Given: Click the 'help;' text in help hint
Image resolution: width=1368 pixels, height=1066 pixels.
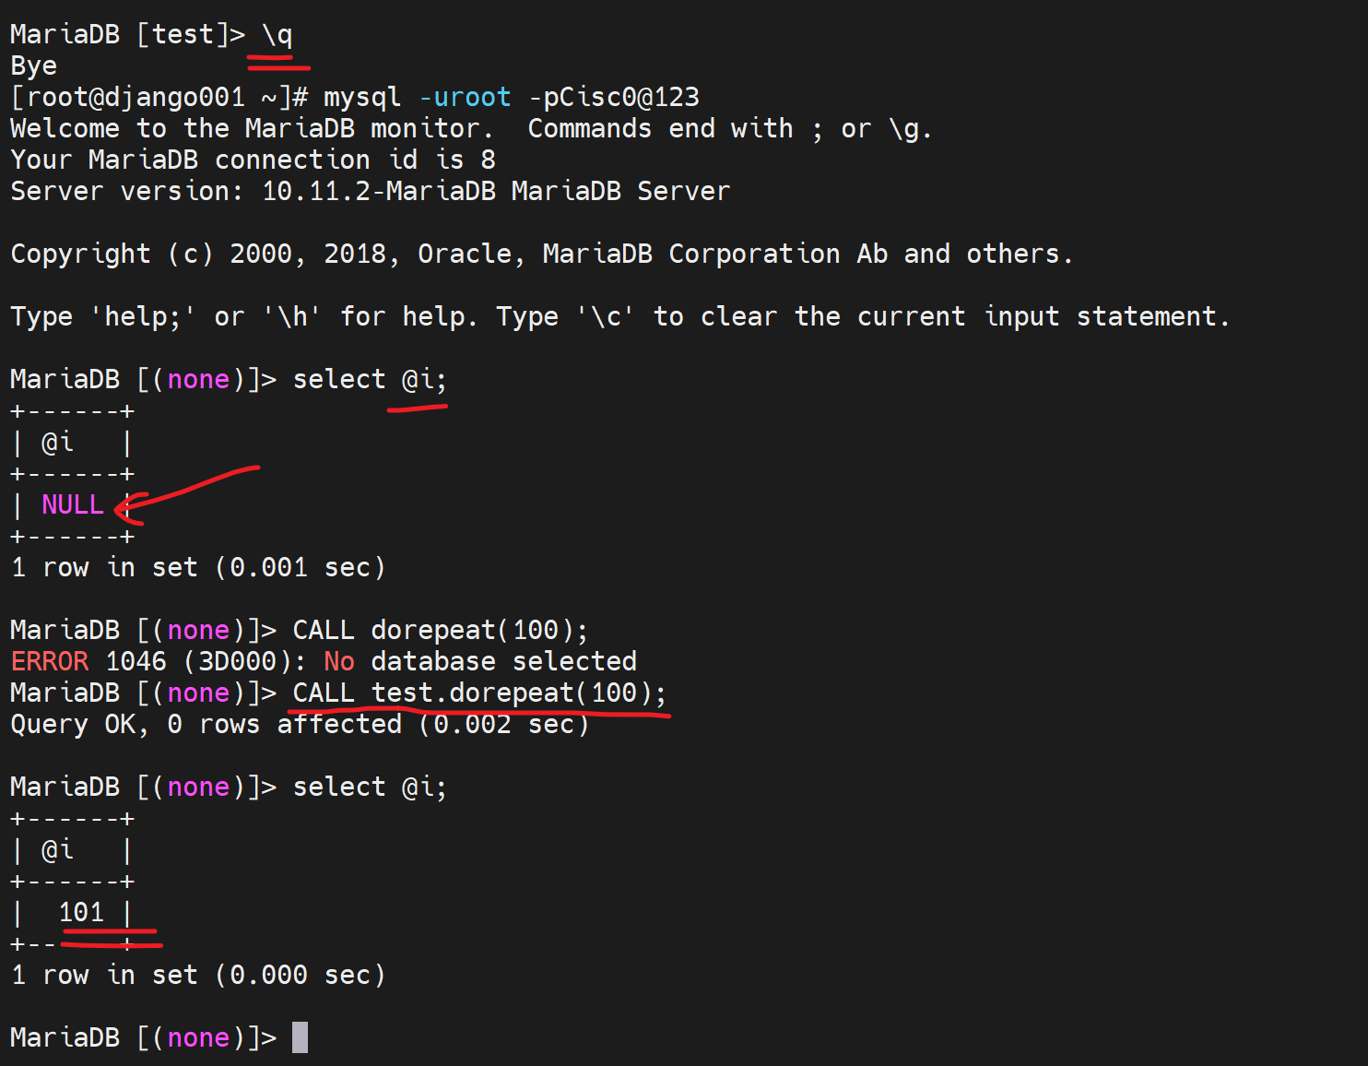Looking at the screenshot, I should (x=143, y=317).
